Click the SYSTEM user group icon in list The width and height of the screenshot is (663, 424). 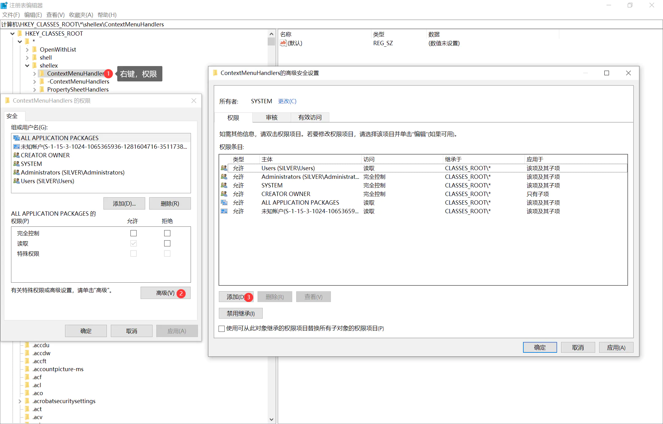click(17, 164)
